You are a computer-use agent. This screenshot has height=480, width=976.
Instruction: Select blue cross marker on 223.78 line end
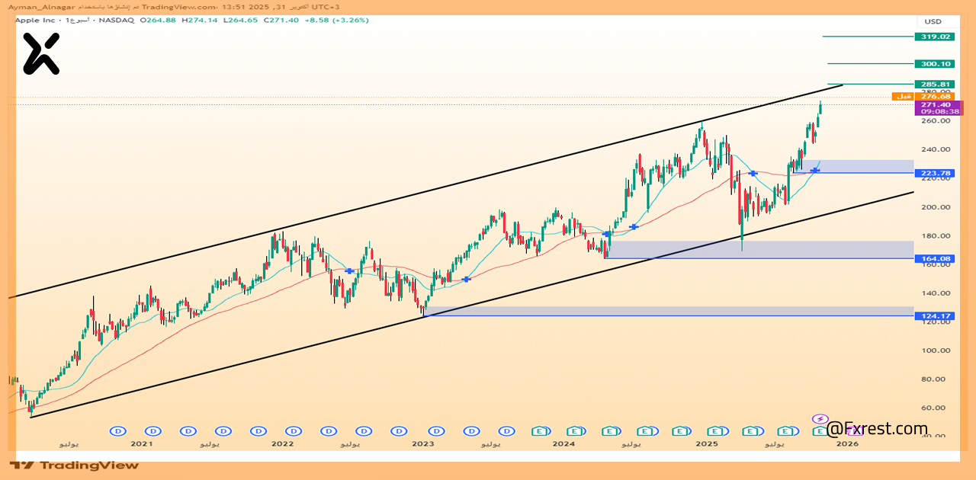pos(814,171)
